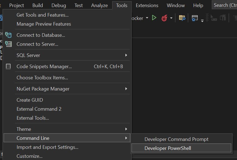Click the Connect to Database plug icon
The width and height of the screenshot is (237, 160).
(8, 35)
